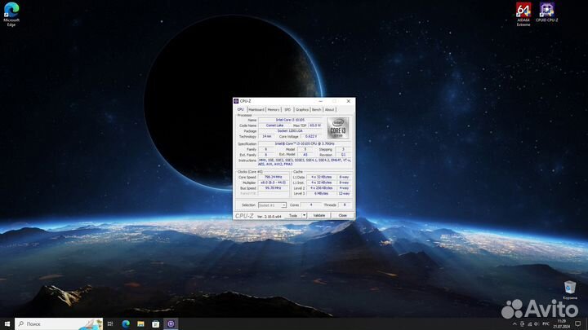Switch to the About tab
The height and width of the screenshot is (330, 588).
329,110
